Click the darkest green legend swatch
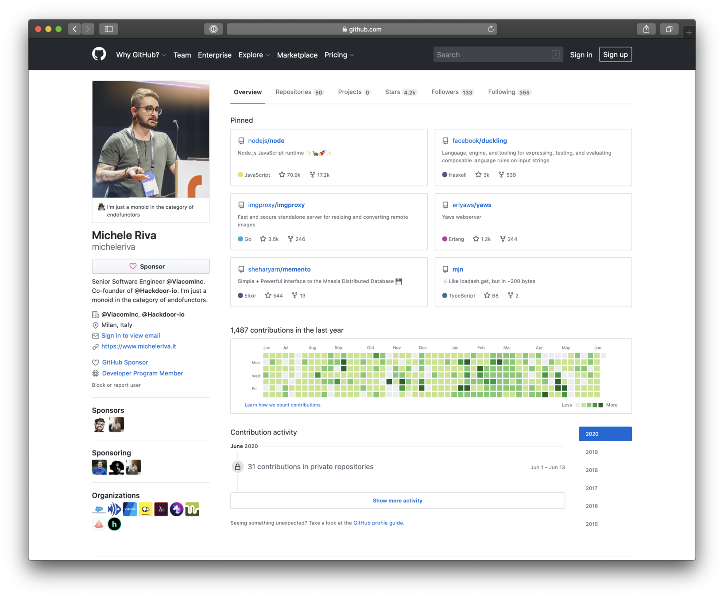The width and height of the screenshot is (724, 598). pos(600,405)
